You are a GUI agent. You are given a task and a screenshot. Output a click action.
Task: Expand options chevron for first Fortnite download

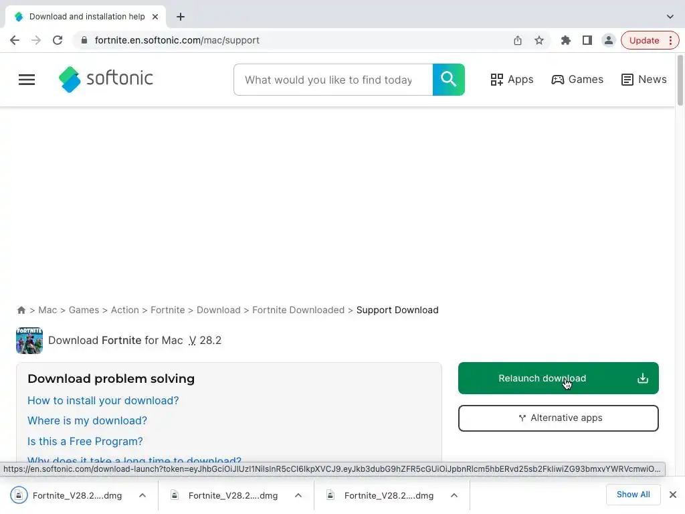tap(142, 496)
